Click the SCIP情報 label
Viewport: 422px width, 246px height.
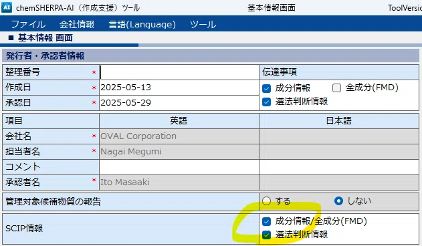pyautogui.click(x=24, y=228)
